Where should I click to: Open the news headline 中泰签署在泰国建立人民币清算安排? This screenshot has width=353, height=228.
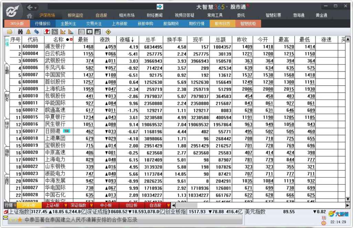point(81,220)
